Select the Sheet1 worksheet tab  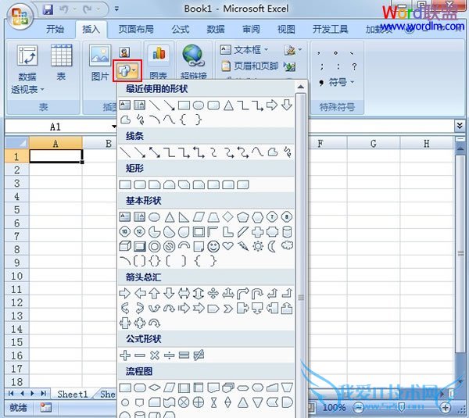(73, 394)
